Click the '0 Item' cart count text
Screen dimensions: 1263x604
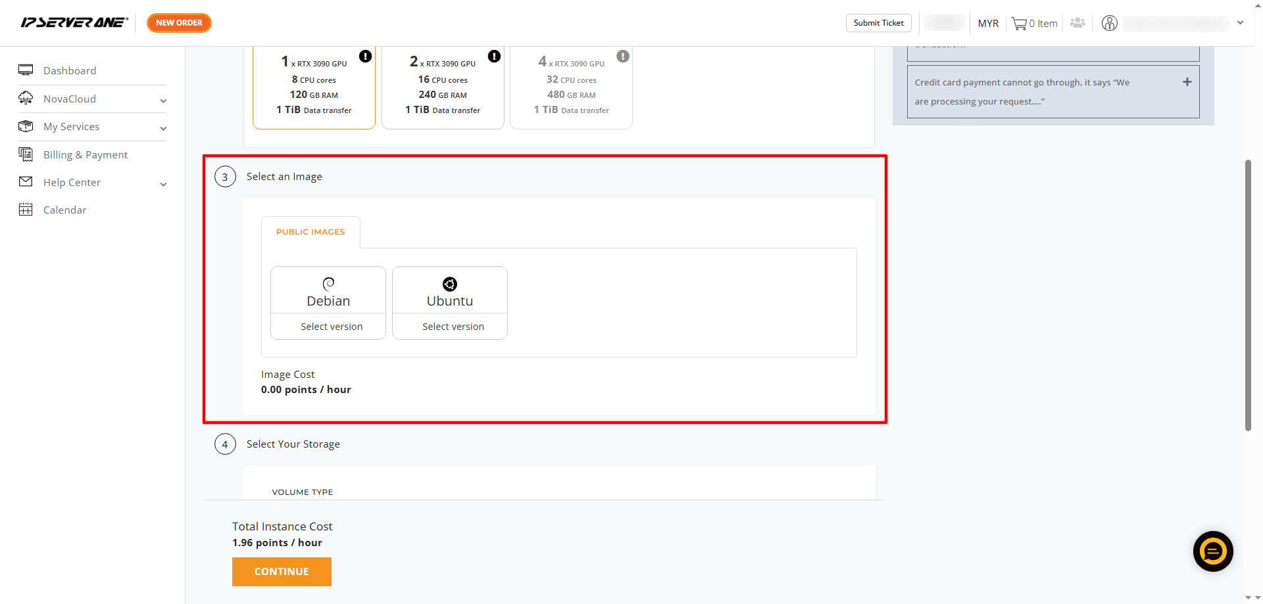pyautogui.click(x=1043, y=24)
